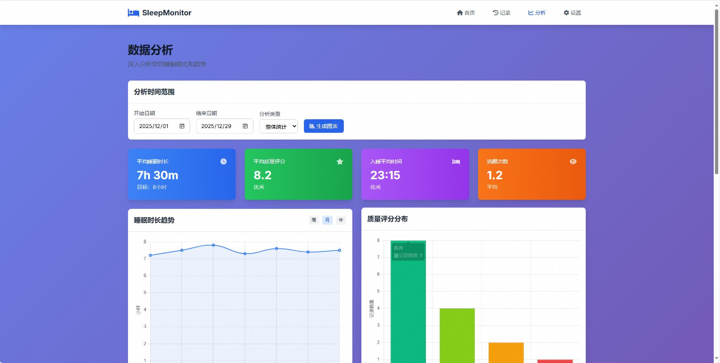Screen dimensions: 720x363
Task: Click the 生成图表 button
Action: (323, 126)
